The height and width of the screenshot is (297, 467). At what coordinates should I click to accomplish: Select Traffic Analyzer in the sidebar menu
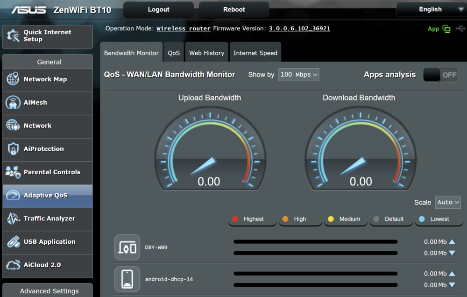[x=48, y=219]
